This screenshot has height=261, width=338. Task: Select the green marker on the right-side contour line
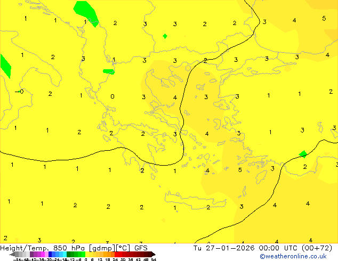pos(303,154)
